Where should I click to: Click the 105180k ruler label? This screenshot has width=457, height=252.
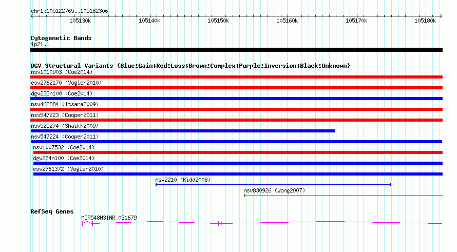[425, 21]
